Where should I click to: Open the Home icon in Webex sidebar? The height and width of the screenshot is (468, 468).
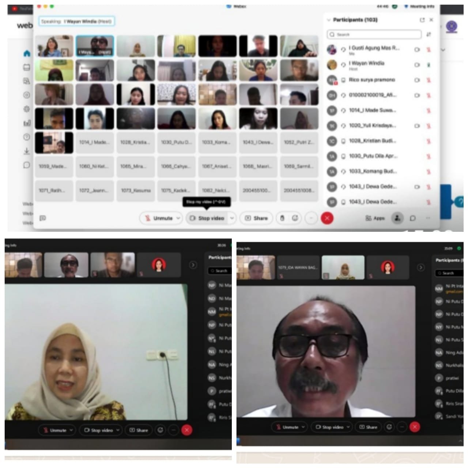click(27, 53)
